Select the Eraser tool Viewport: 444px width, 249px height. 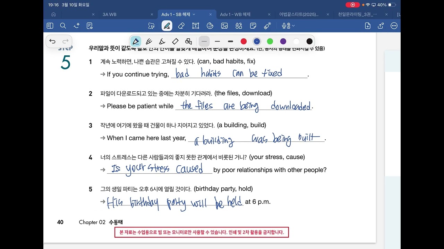point(181,26)
